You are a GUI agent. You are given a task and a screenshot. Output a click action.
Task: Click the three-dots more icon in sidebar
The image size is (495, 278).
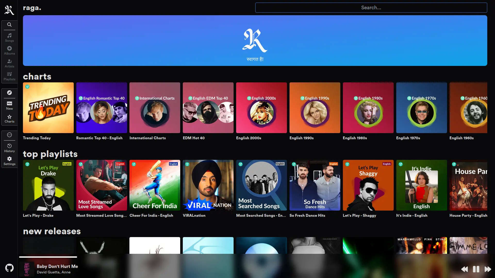9,135
